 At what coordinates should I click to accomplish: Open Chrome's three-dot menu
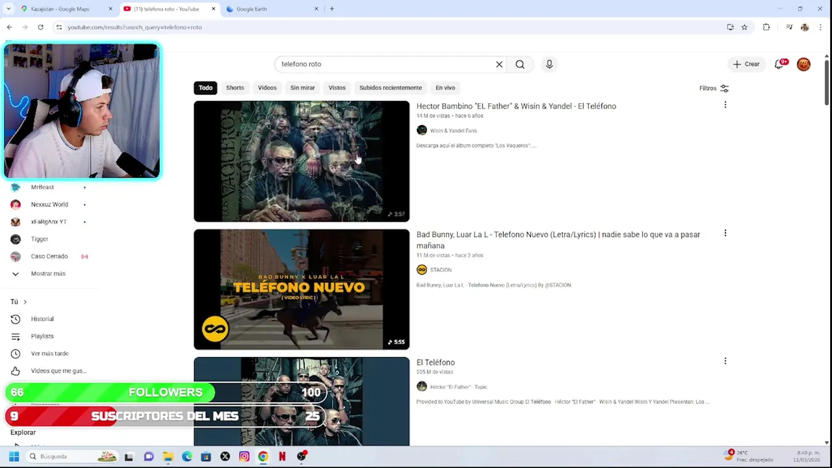pyautogui.click(x=820, y=27)
